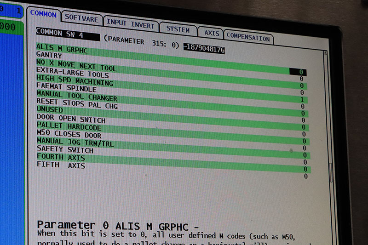Select the MANUAL JOG TRM/TRL row

click(x=174, y=148)
